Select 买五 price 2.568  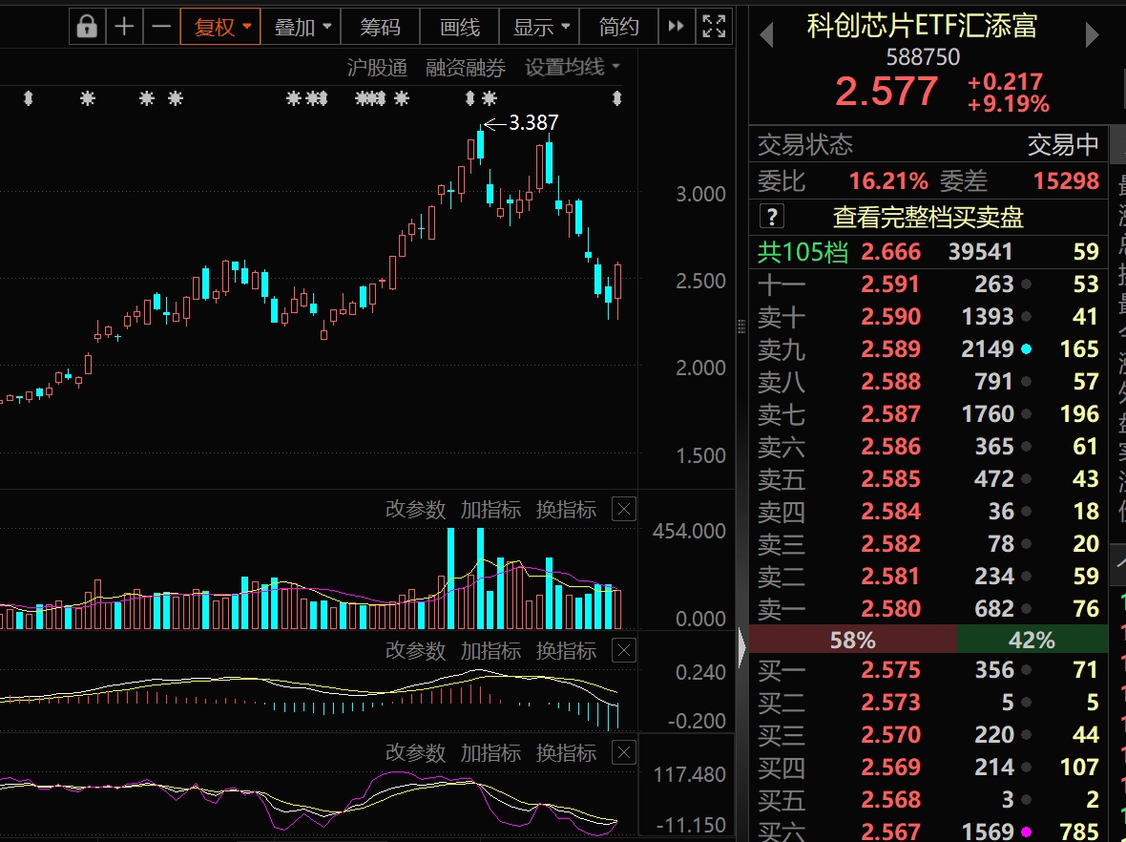(890, 800)
